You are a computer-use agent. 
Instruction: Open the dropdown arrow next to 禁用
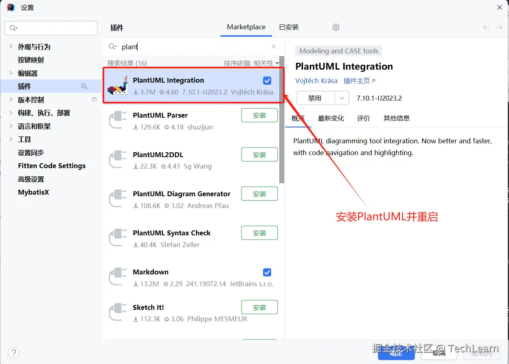[342, 98]
